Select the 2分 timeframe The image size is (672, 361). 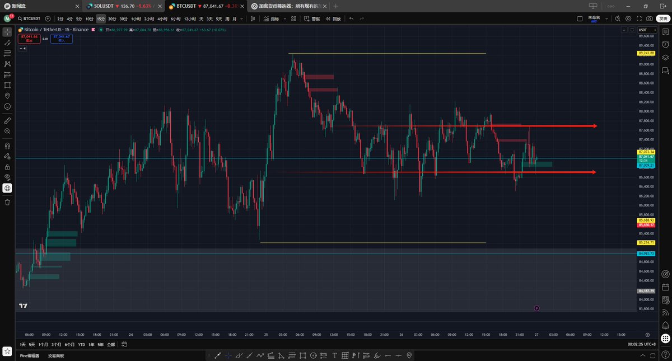point(60,18)
